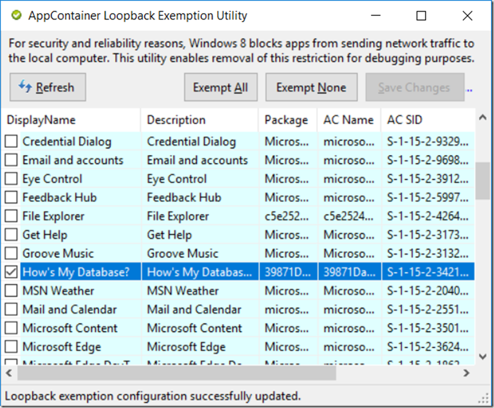The image size is (494, 408).
Task: Sort by the AC SID column header
Action: [428, 120]
